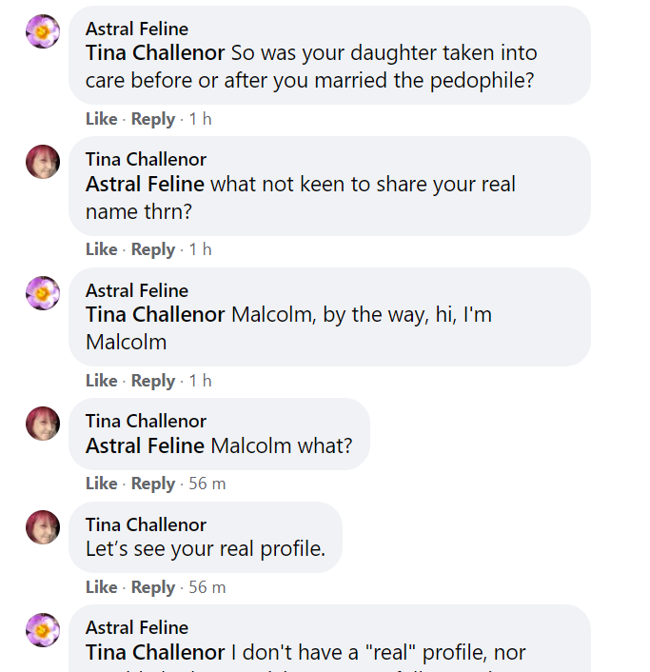
Task: Reply to the 'hi, I'm Malcolm' comment
Action: tap(153, 380)
